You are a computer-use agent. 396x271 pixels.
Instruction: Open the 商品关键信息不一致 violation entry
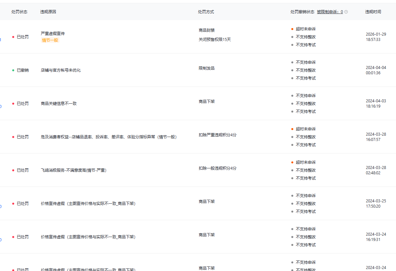tap(58, 104)
